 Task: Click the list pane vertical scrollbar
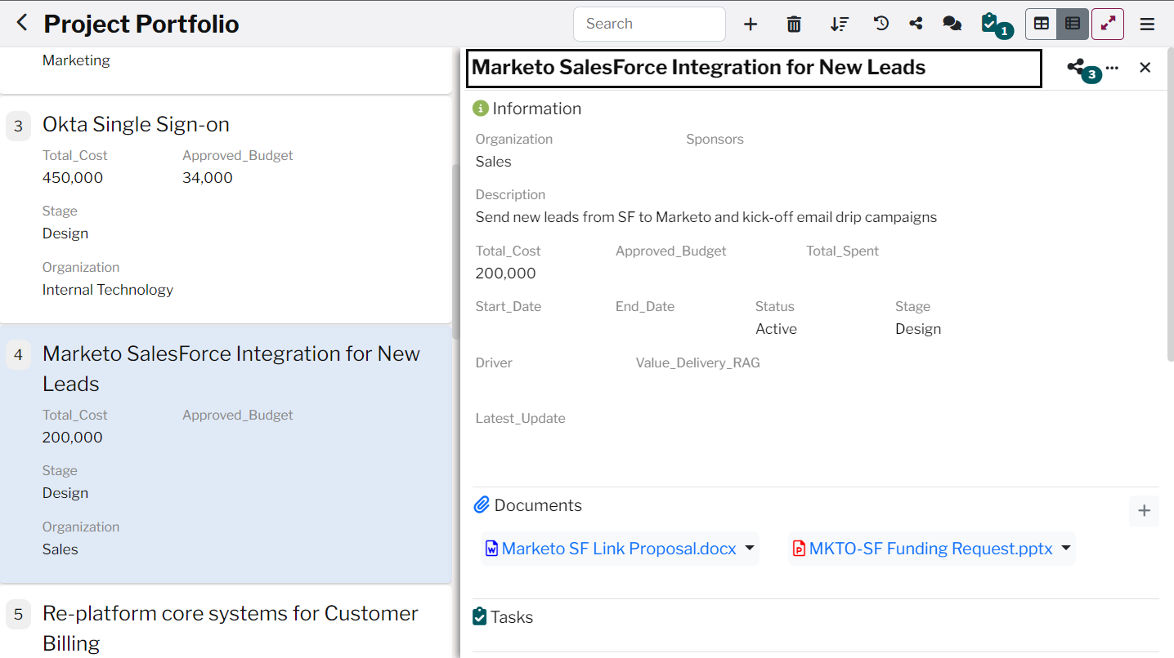click(x=455, y=251)
